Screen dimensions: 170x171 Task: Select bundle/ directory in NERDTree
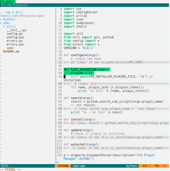click(9, 19)
